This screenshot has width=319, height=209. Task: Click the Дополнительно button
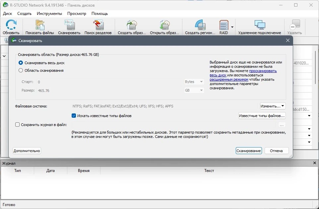27,151
